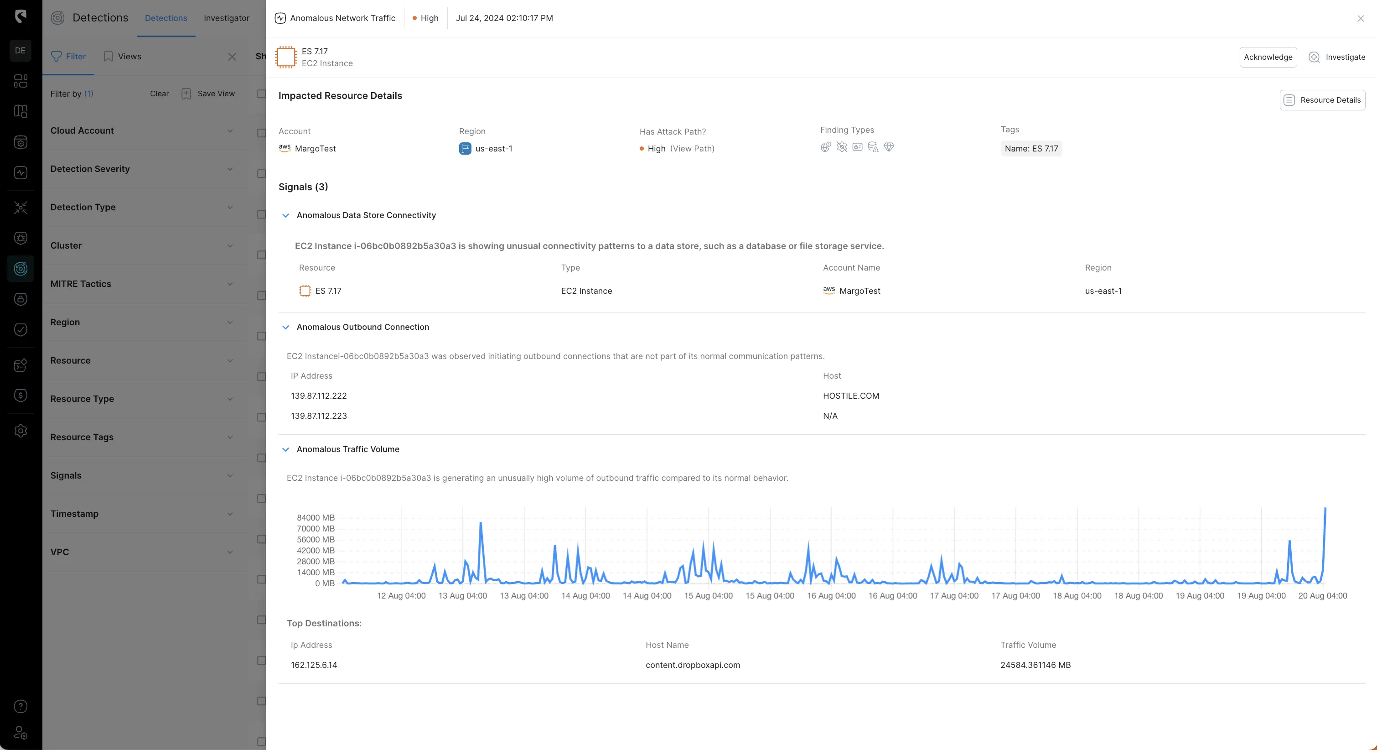Click the EC2 chip icon beside the ES 7.17 header
The height and width of the screenshot is (750, 1377).
coord(286,57)
